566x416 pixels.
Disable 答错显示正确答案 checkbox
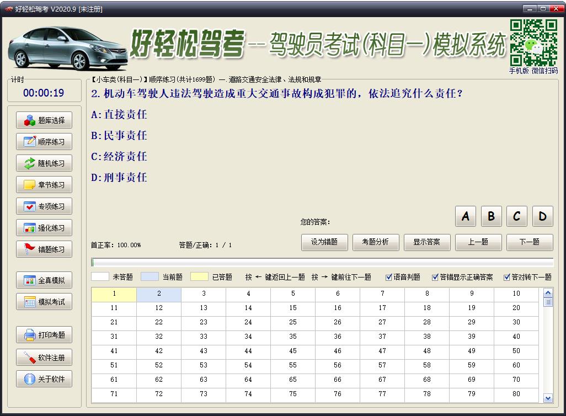point(435,277)
